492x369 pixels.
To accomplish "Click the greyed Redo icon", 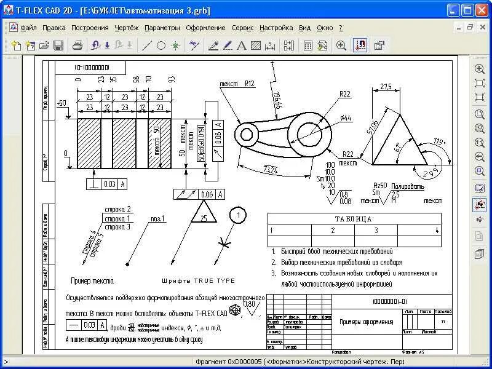I will (119, 46).
